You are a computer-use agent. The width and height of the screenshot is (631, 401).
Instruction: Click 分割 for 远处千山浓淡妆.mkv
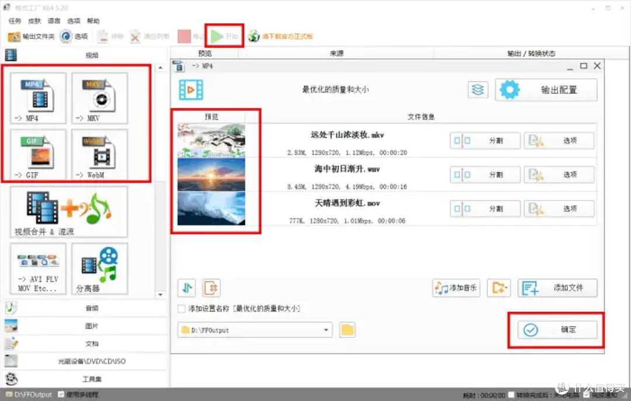tap(485, 141)
